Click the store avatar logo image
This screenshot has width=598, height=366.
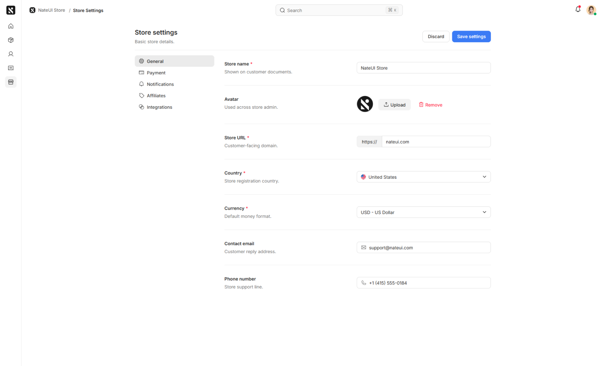[x=365, y=104]
